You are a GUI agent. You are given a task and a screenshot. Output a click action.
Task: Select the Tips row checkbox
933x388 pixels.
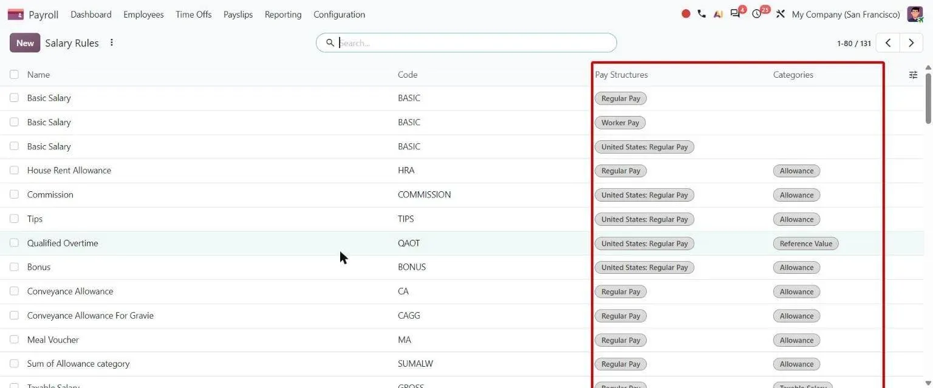pyautogui.click(x=14, y=219)
